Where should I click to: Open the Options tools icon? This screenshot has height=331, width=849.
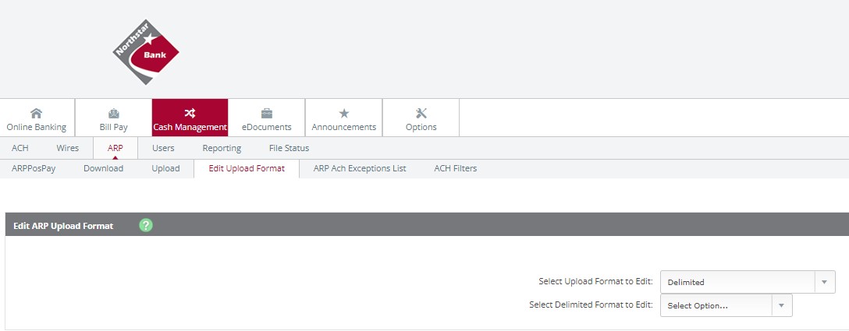point(421,113)
